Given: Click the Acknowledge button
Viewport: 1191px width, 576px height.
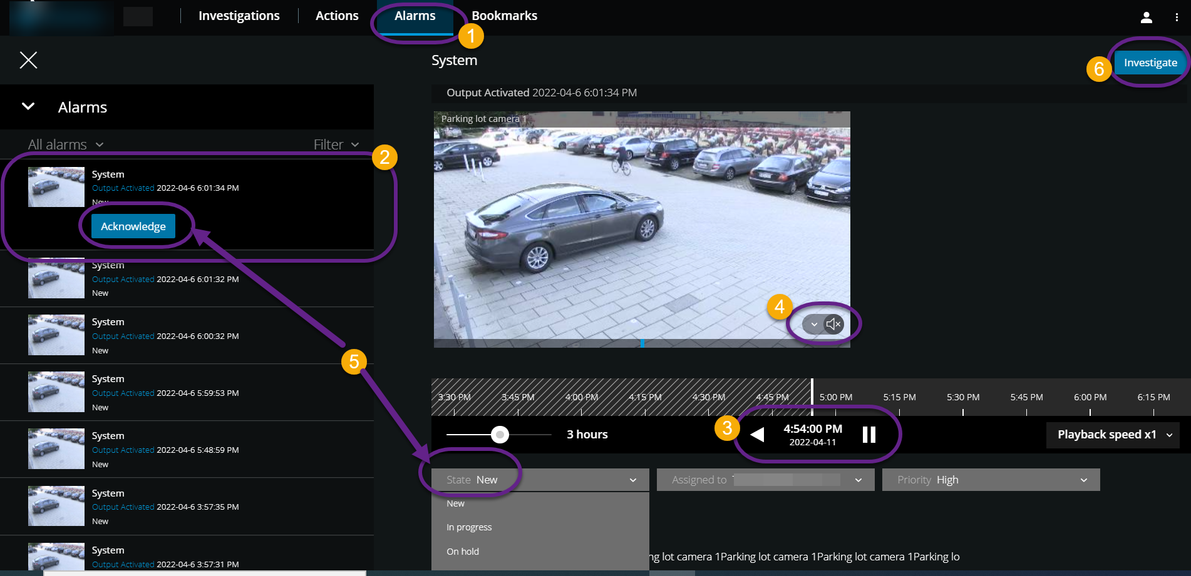Looking at the screenshot, I should pos(133,226).
